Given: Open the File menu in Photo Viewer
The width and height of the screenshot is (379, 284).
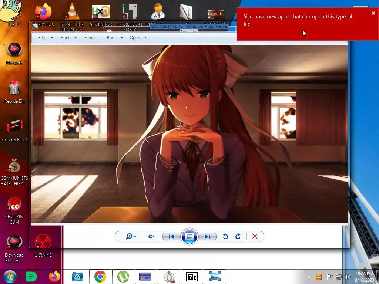Looking at the screenshot, I should coord(41,38).
